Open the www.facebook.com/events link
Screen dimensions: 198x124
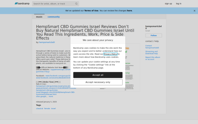tap(53, 78)
